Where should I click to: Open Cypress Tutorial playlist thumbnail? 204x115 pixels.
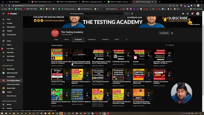143,74
